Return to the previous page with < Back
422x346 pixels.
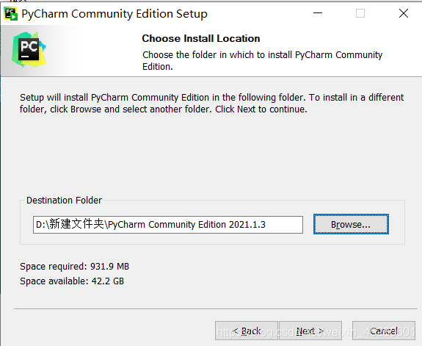pyautogui.click(x=247, y=331)
